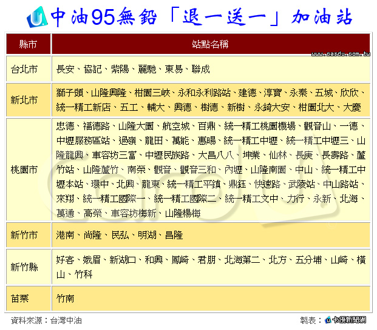377x330 pixels.
Task: Select the 新竹市 row label
Action: pos(24,235)
